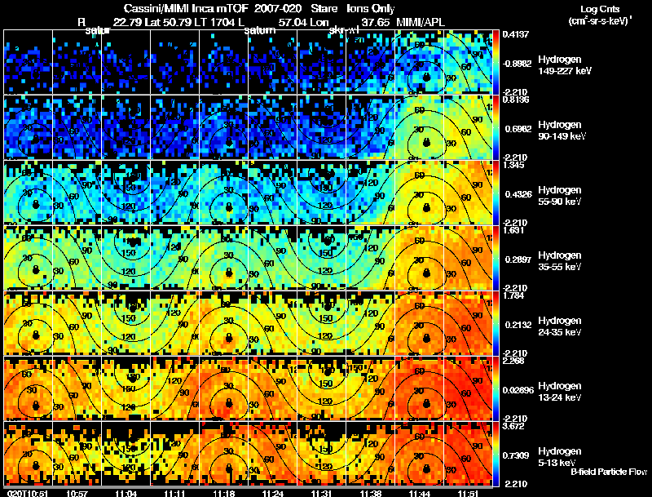Viewport: 652px width, 497px height.
Task: Click the '1.784' colorbar maximum value
Action: pyautogui.click(x=513, y=295)
